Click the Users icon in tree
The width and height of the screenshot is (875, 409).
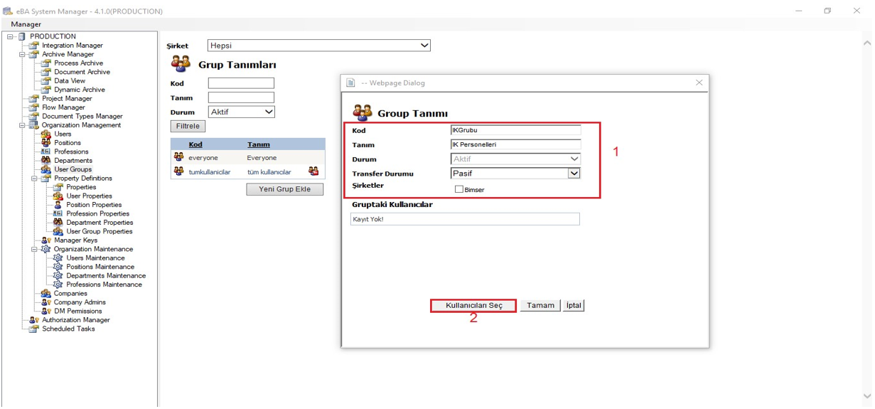point(45,134)
